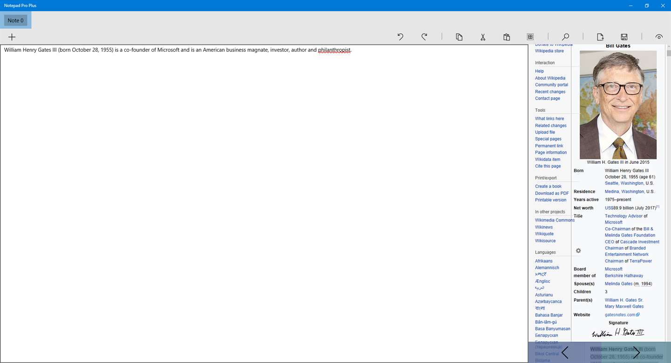This screenshot has width=671, height=363.
Task: Open the Page information link
Action: [x=551, y=152]
